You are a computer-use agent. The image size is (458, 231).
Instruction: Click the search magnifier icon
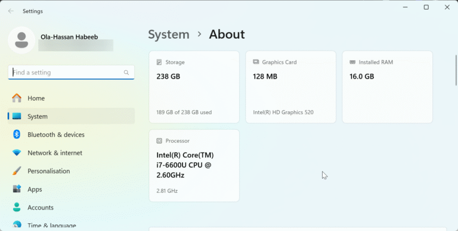[126, 73]
